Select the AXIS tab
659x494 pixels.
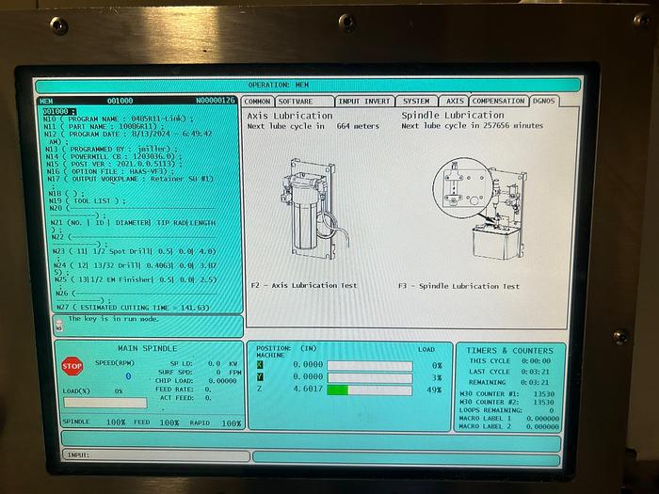(x=455, y=101)
